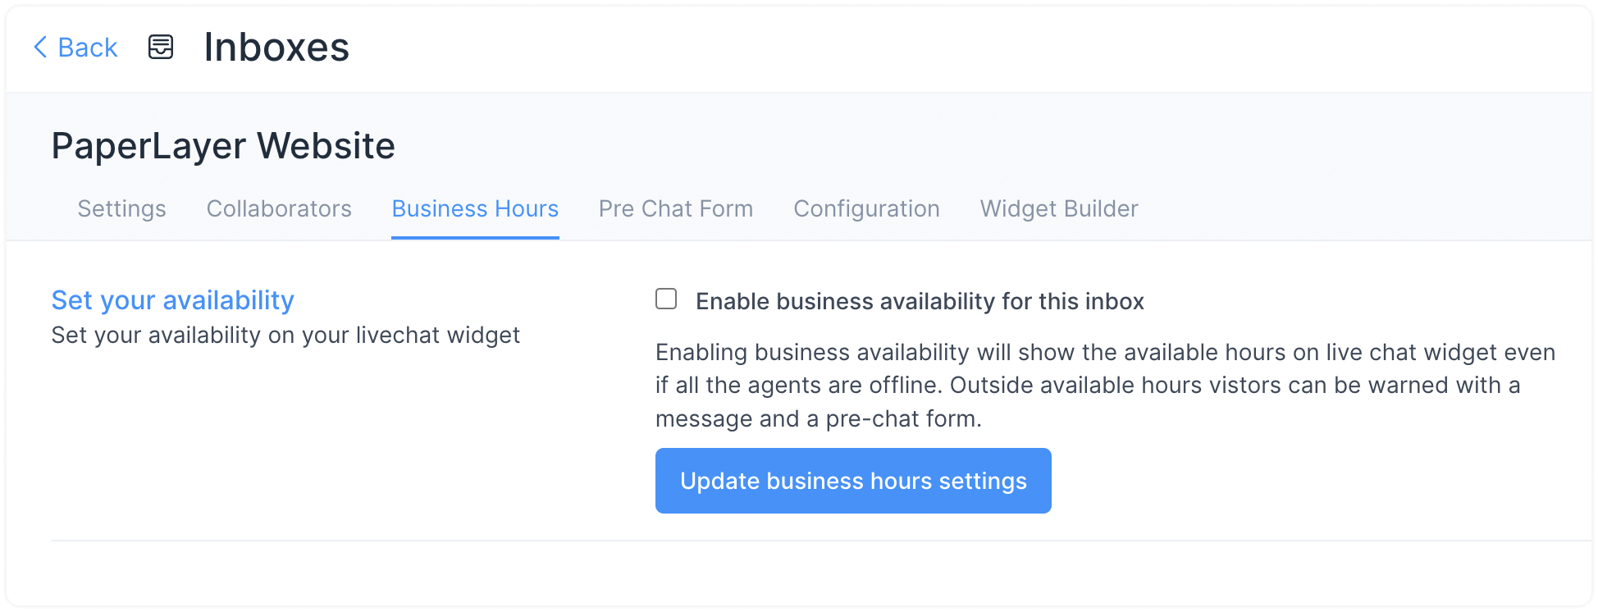The width and height of the screenshot is (1598, 612).
Task: Open the Widget Builder tab
Action: point(1058,209)
